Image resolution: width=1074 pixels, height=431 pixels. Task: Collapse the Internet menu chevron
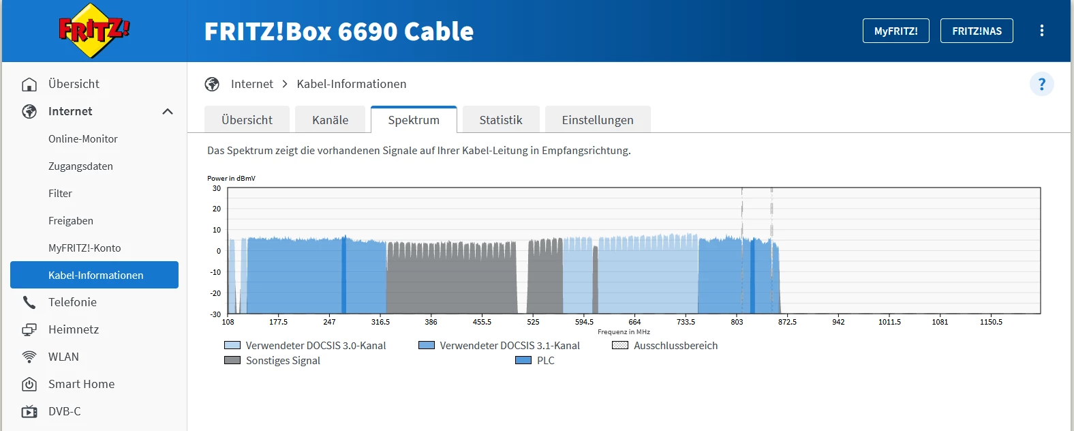168,112
